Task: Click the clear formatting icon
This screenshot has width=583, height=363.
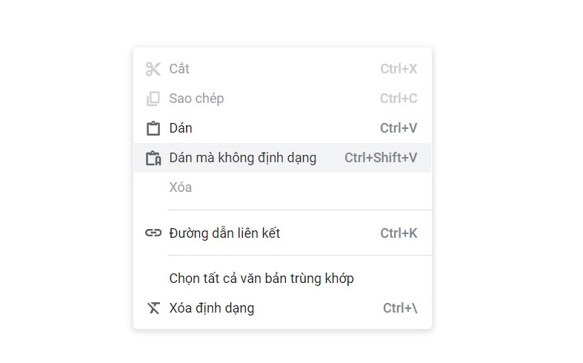Action: (153, 308)
